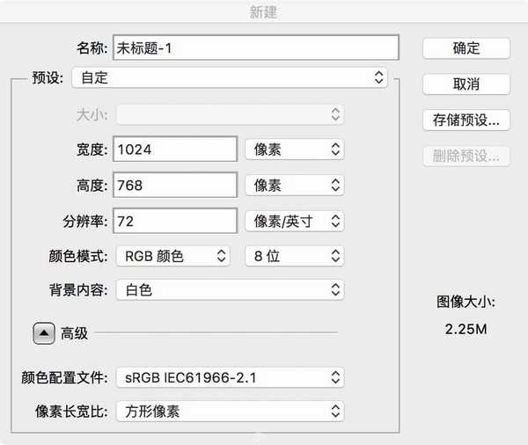528x445 pixels.
Task: Click the 宽度 field showing 1024
Action: 176,150
